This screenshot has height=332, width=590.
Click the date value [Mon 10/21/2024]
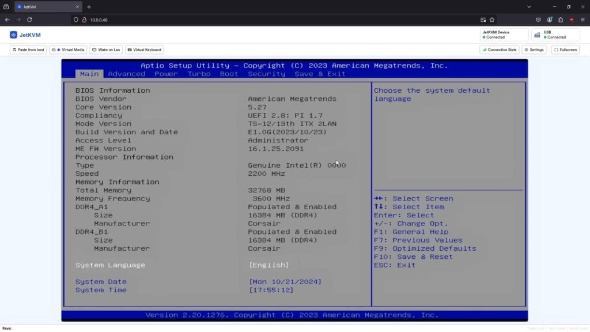pos(285,281)
